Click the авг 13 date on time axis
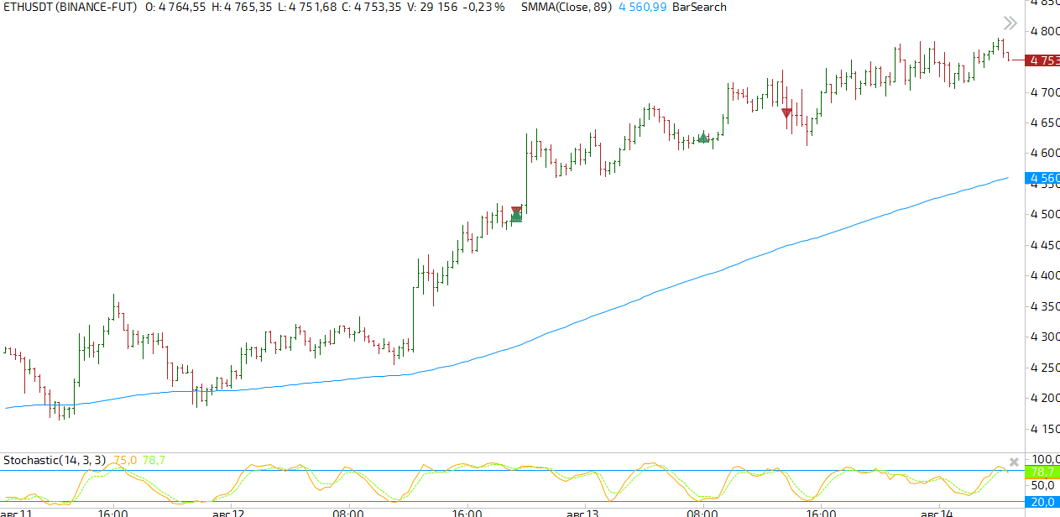This screenshot has width=1060, height=517. [582, 512]
